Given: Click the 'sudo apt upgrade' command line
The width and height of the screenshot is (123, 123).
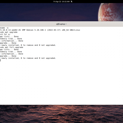Looking at the screenshot, I should (9, 32).
